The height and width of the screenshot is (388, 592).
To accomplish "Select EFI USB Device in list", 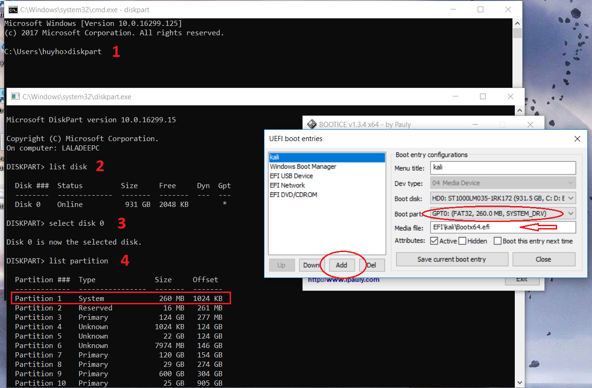I will pos(291,176).
